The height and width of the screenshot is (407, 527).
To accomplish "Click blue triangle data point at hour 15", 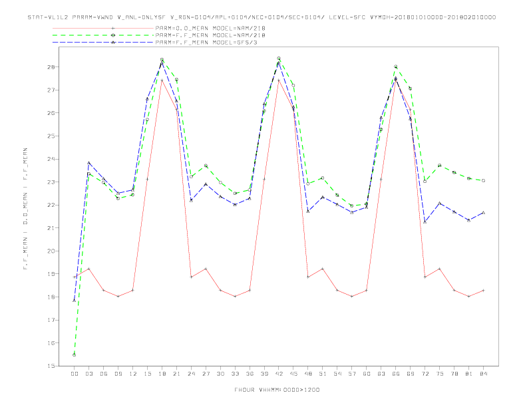I will (x=147, y=99).
